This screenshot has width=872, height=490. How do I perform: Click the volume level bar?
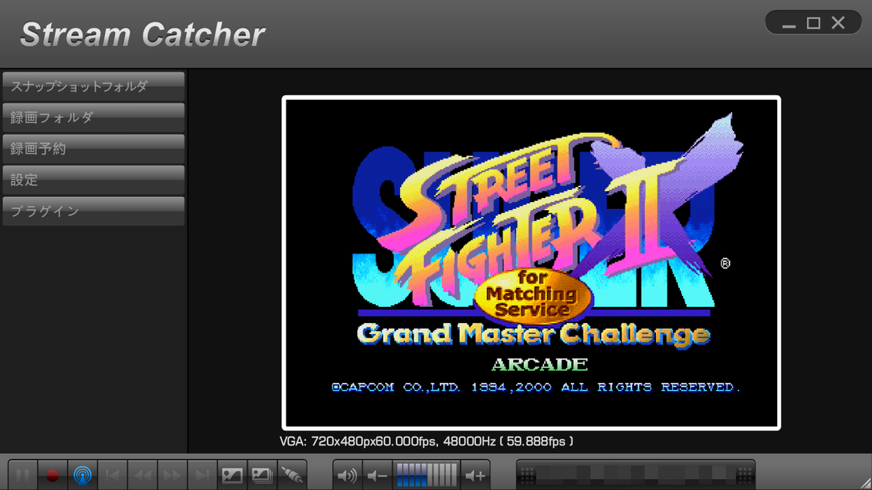[426, 474]
